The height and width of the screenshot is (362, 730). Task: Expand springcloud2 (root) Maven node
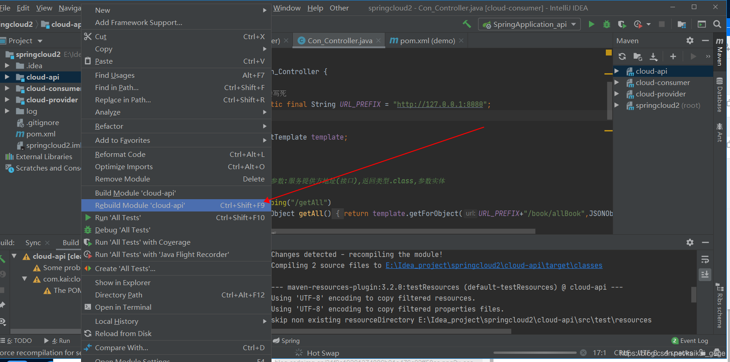pyautogui.click(x=617, y=105)
